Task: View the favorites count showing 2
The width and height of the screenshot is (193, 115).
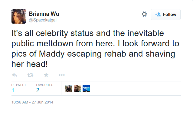Action: point(38,90)
